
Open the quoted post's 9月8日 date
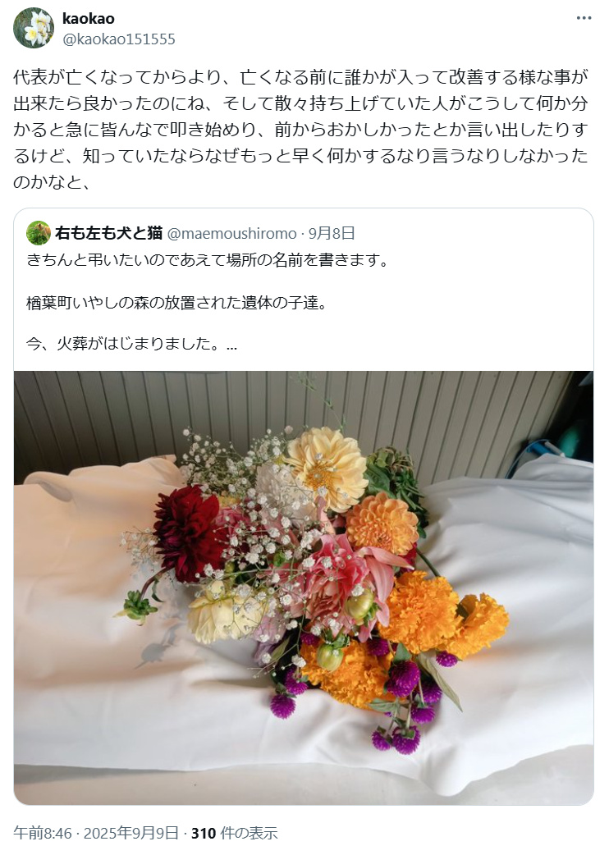332,233
